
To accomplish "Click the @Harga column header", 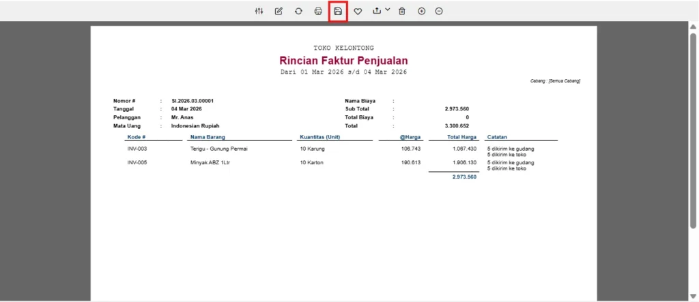I will click(x=410, y=137).
